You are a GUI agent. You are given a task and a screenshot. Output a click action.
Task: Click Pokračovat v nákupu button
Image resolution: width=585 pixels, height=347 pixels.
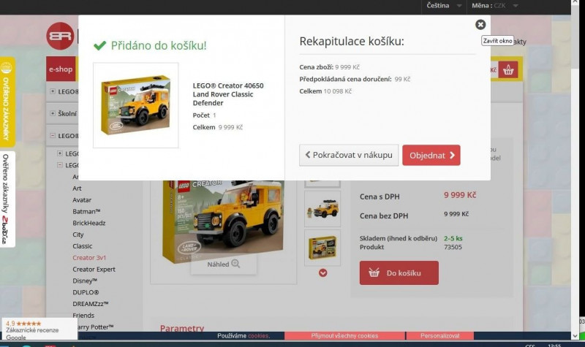(349, 155)
